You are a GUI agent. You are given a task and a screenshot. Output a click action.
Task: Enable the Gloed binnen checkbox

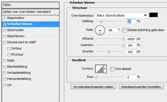click(x=5, y=36)
